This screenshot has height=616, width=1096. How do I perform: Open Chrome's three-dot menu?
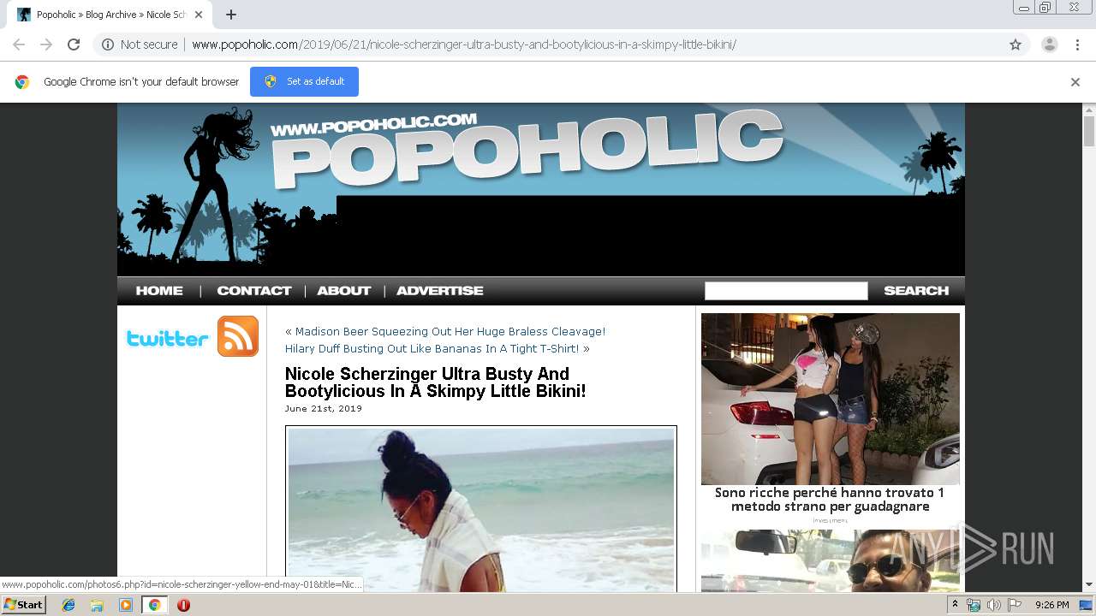(x=1077, y=44)
